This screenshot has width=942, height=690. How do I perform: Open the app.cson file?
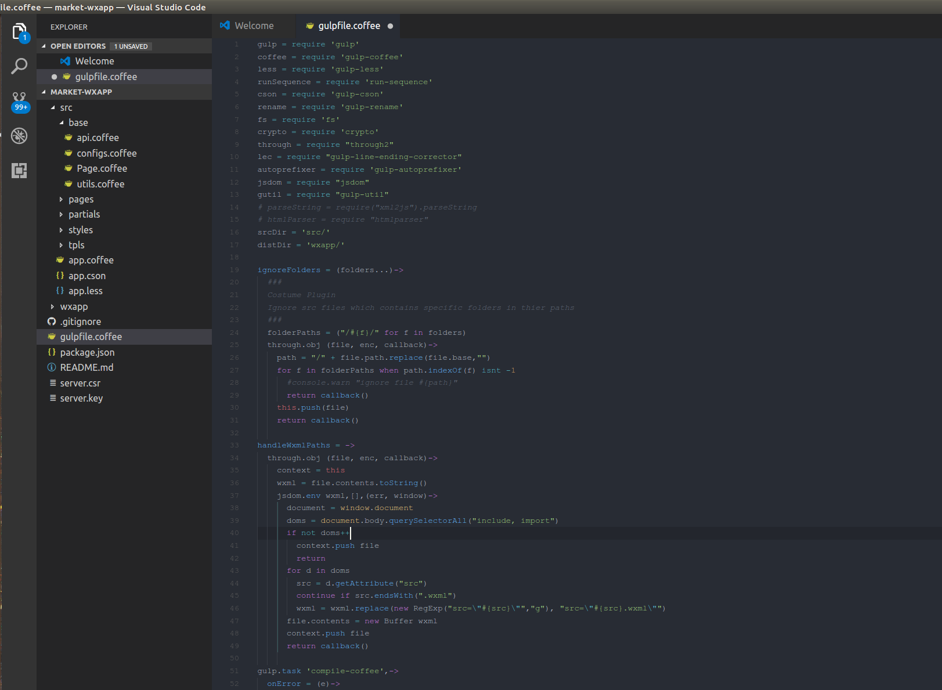coord(87,276)
